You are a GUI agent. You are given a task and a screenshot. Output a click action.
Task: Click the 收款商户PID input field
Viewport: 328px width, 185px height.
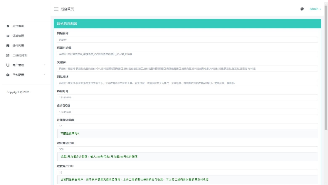pyautogui.click(x=187, y=173)
